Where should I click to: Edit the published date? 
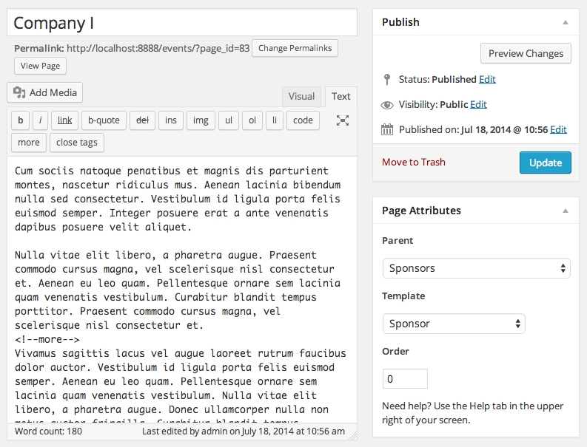tap(558, 129)
